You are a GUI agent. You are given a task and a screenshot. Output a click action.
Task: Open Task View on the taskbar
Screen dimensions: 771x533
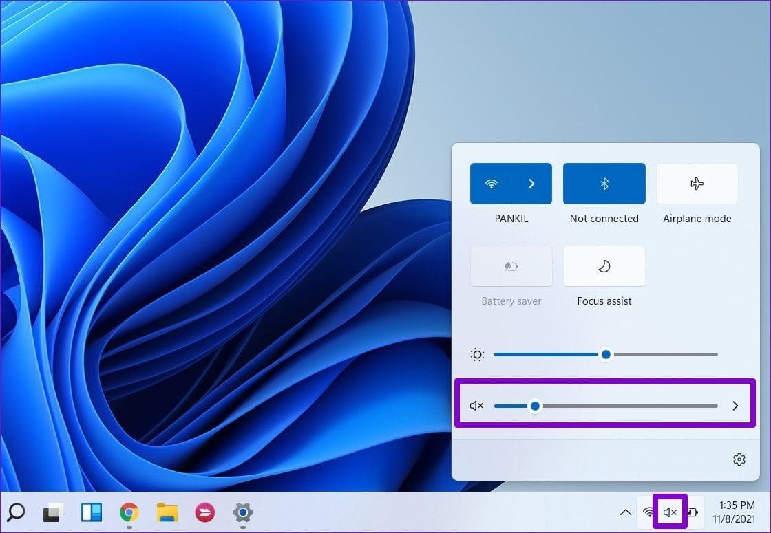pyautogui.click(x=53, y=512)
